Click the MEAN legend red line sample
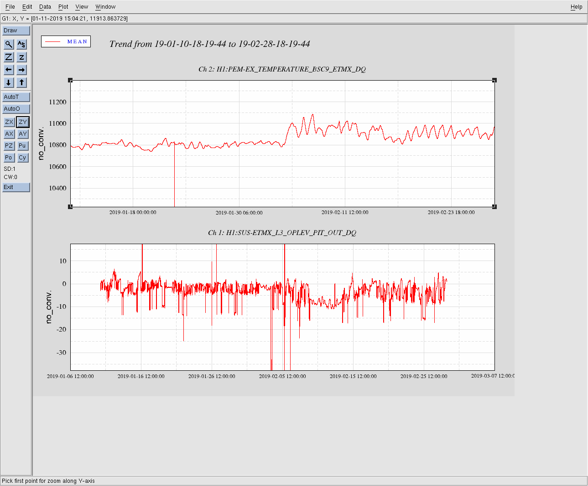This screenshot has height=486, width=588. pos(53,42)
